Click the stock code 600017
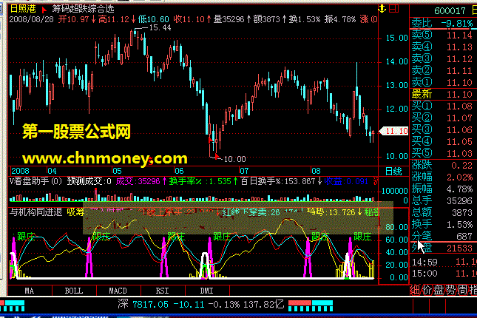 point(450,11)
